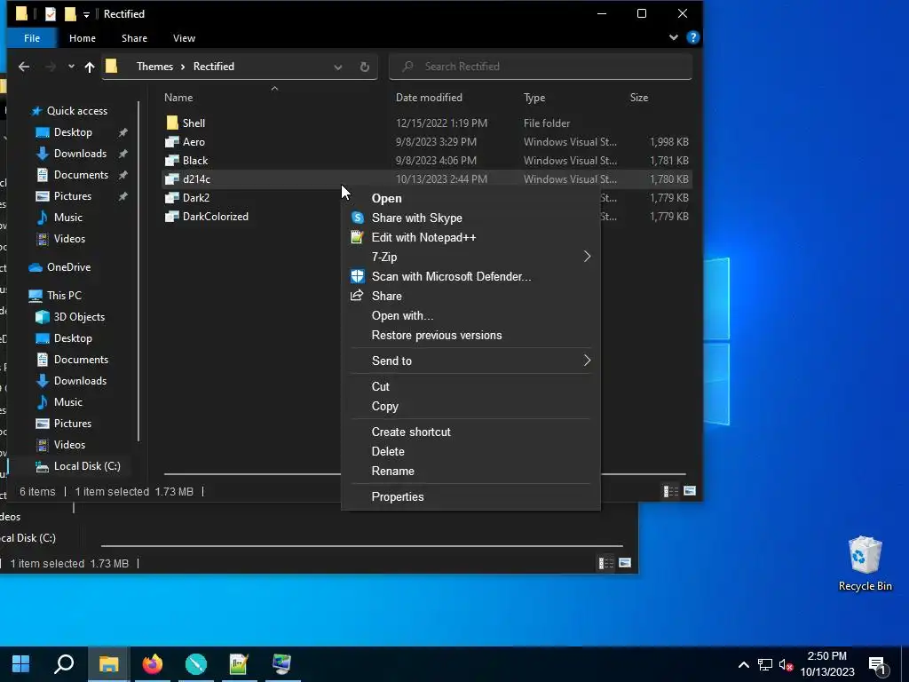Select the Aero theme file icon
Screen dimensions: 909x682
point(172,141)
